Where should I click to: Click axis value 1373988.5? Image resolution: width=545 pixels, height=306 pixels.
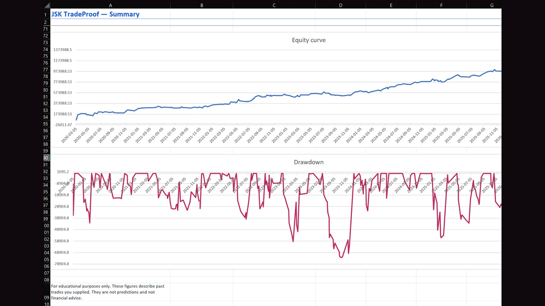(x=62, y=50)
